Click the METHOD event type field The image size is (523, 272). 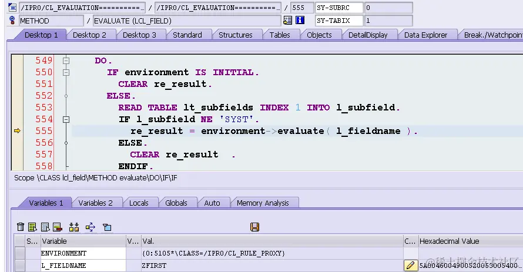pos(51,21)
